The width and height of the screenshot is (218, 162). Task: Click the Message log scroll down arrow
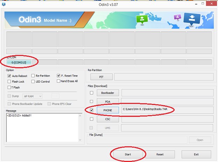point(80,140)
